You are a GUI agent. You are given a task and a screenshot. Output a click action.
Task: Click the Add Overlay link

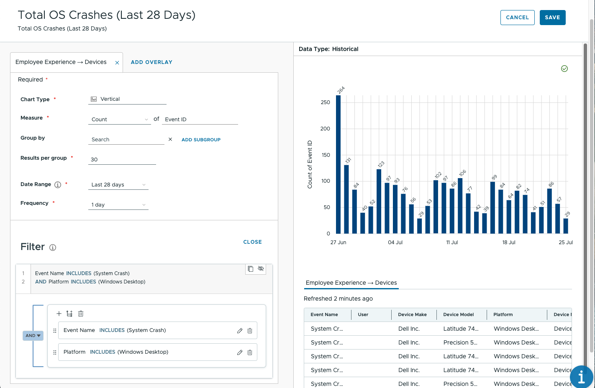point(151,62)
